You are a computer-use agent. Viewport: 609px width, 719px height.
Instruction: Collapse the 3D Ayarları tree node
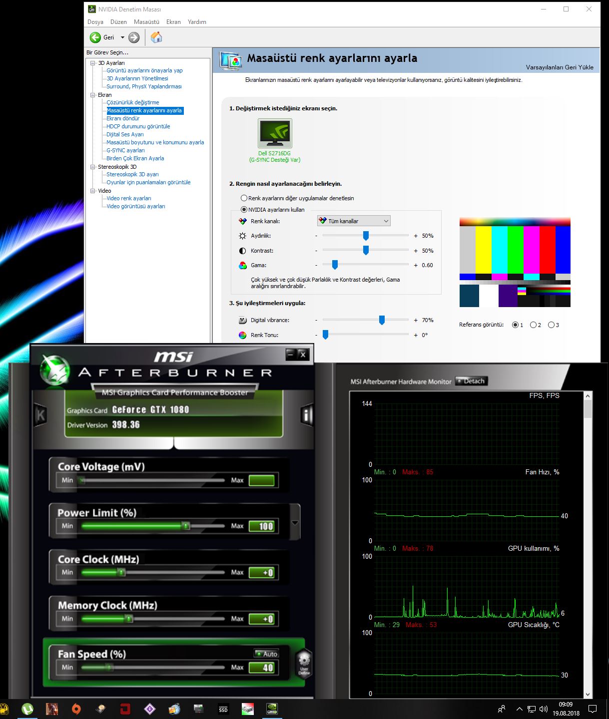tap(92, 63)
